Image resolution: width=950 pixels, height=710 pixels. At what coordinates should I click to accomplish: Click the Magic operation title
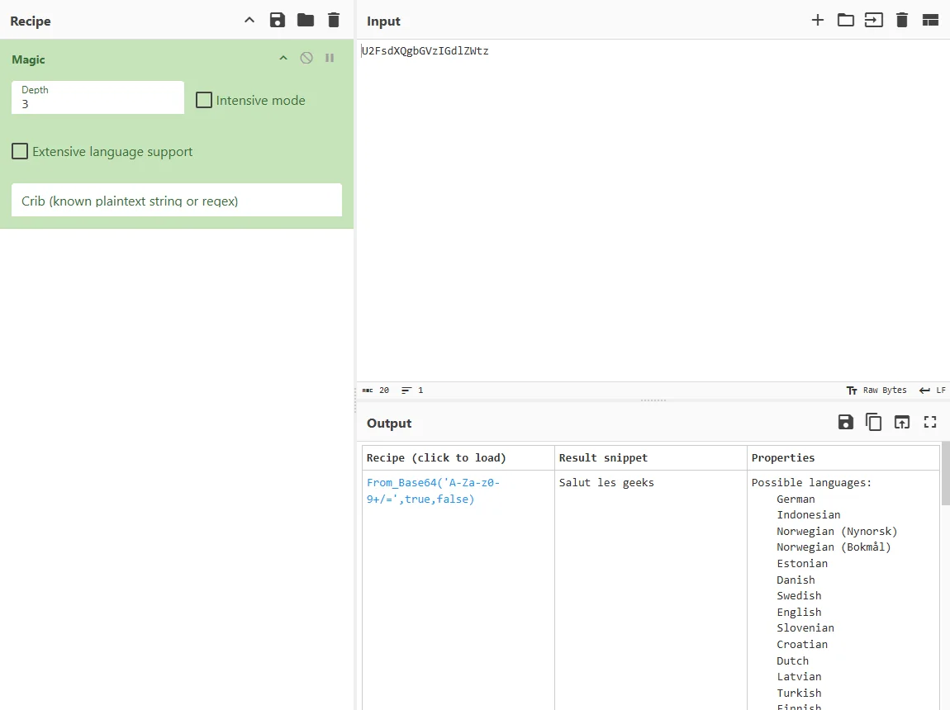pos(28,59)
